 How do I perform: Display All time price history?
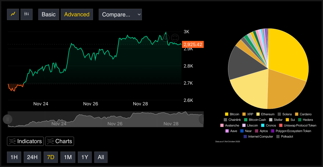(x=101, y=157)
